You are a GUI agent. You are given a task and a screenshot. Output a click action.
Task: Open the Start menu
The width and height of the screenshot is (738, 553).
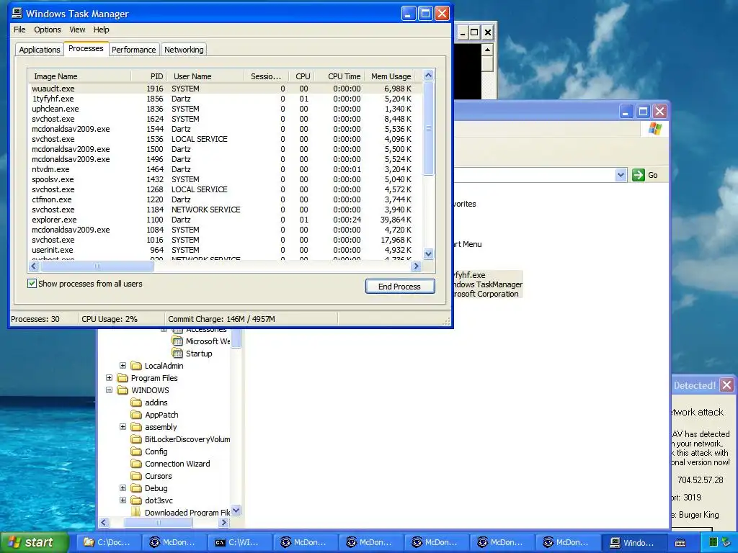[34, 542]
